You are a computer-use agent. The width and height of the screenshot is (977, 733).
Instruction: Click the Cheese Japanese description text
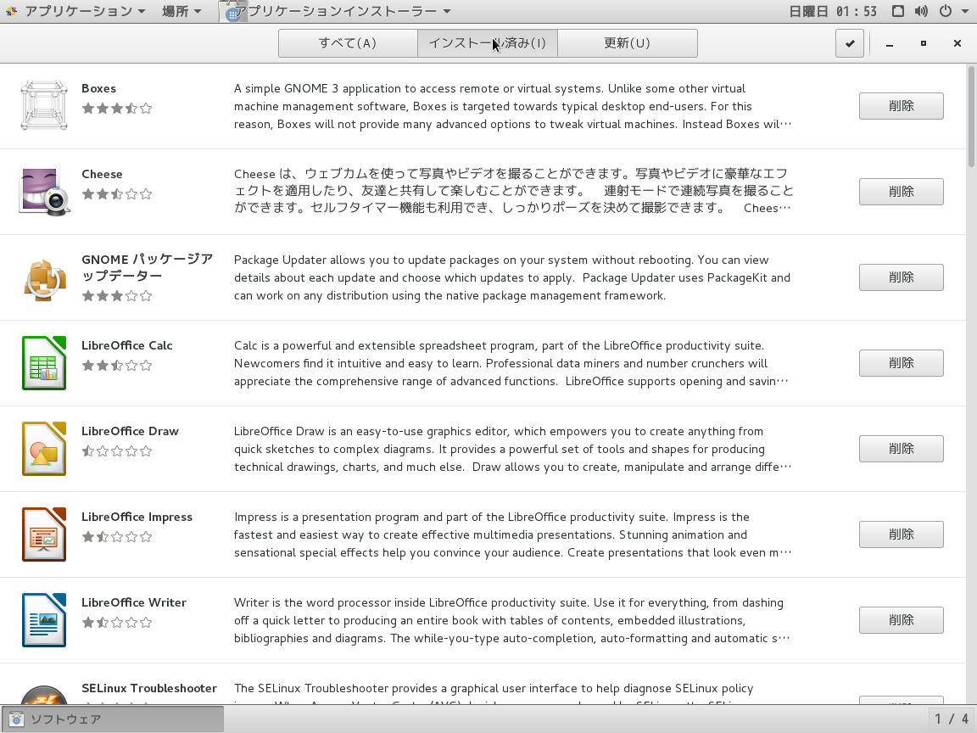513,191
